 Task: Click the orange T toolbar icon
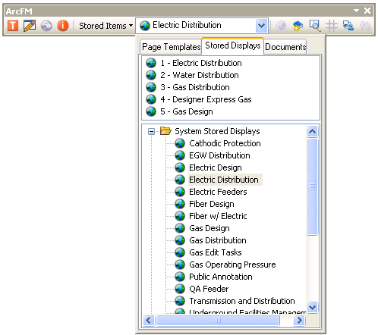[13, 26]
